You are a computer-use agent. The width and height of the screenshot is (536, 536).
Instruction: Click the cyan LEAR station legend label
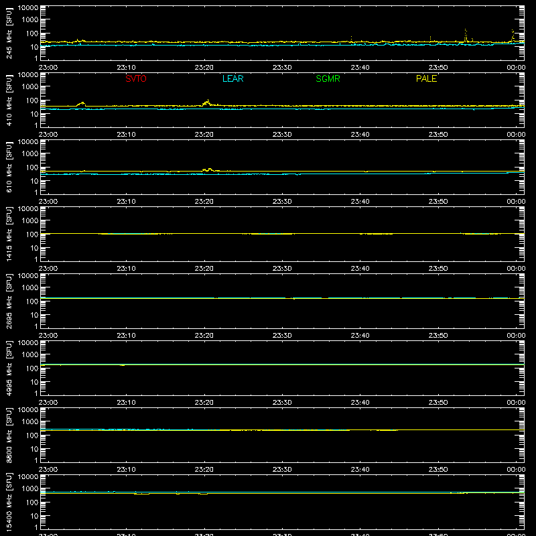pos(232,78)
